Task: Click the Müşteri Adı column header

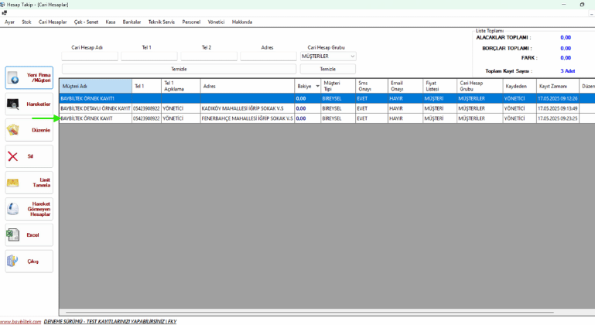Action: (x=93, y=86)
